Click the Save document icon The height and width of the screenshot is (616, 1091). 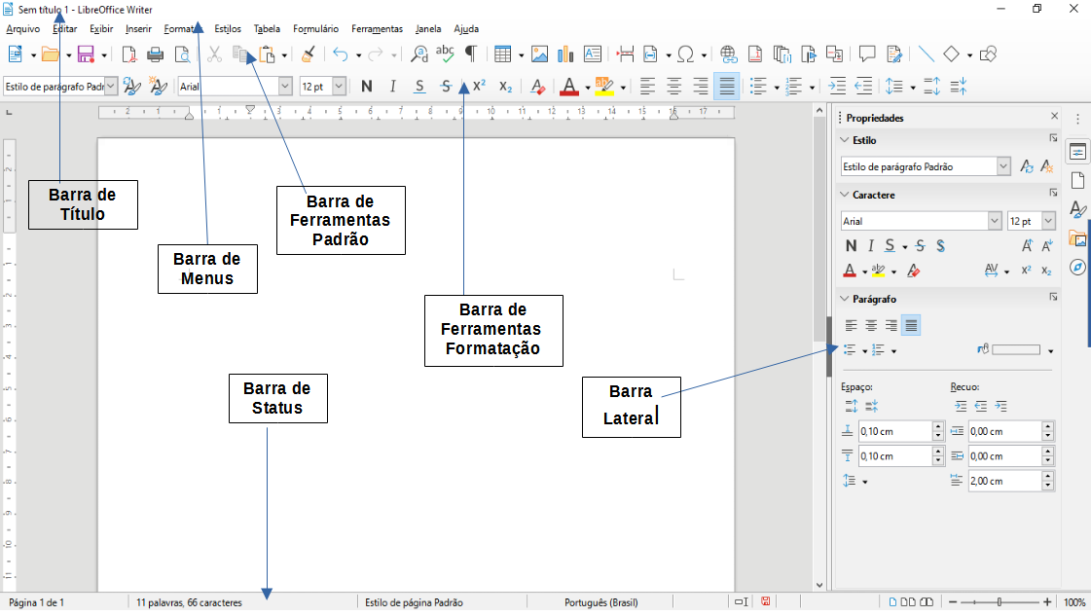[86, 54]
